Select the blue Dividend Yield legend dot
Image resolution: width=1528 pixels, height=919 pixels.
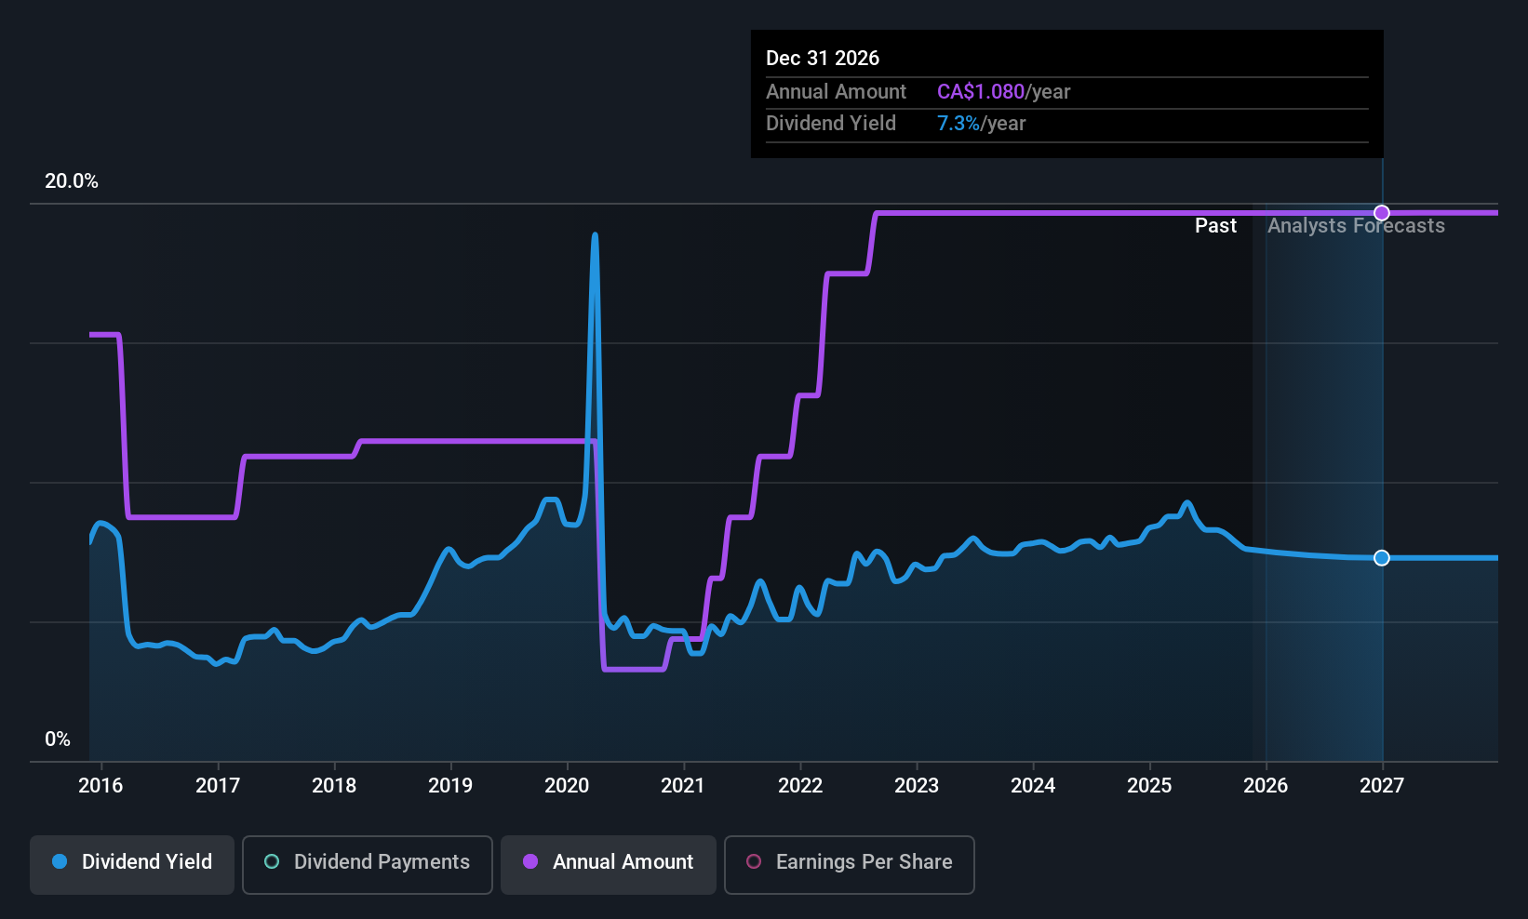point(58,862)
